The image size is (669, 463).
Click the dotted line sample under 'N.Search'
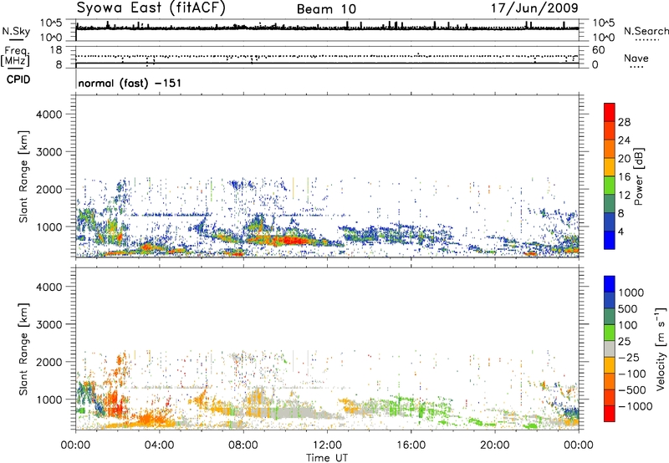(647, 39)
